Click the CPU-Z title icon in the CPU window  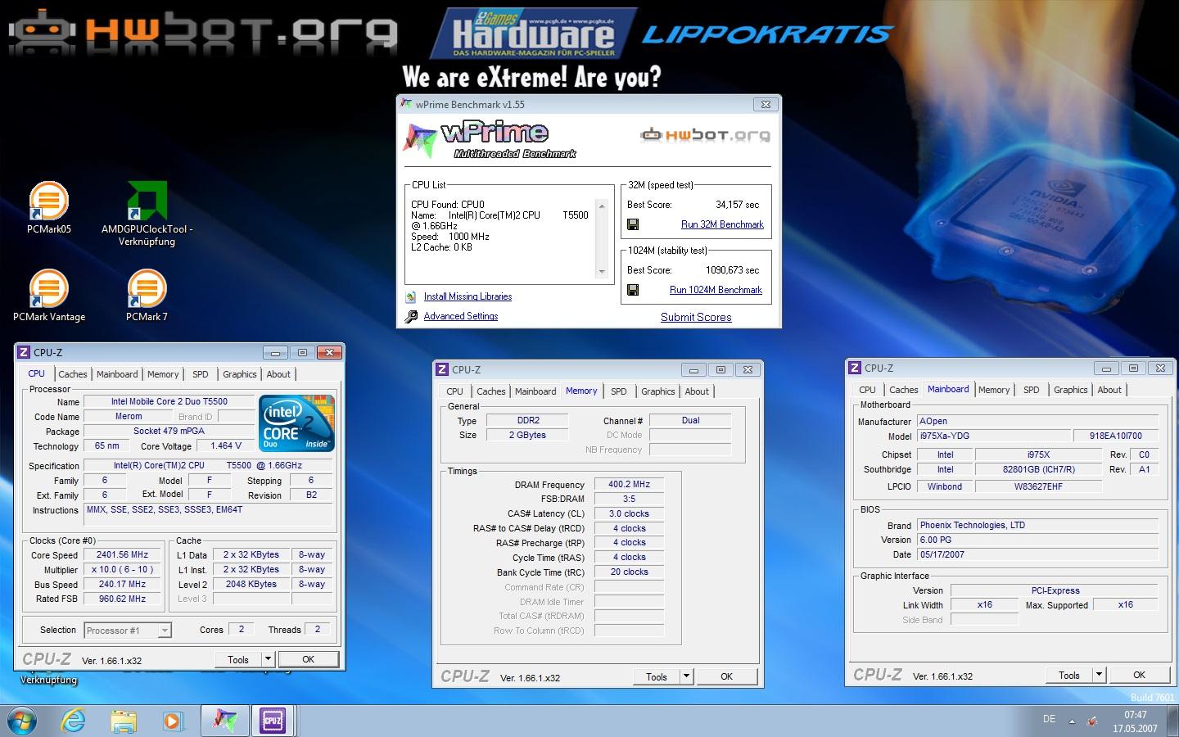point(24,353)
